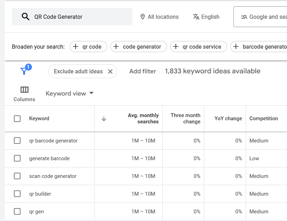The image size is (287, 221).
Task: Click 'Medium' competition for qr builder
Action: click(x=259, y=194)
